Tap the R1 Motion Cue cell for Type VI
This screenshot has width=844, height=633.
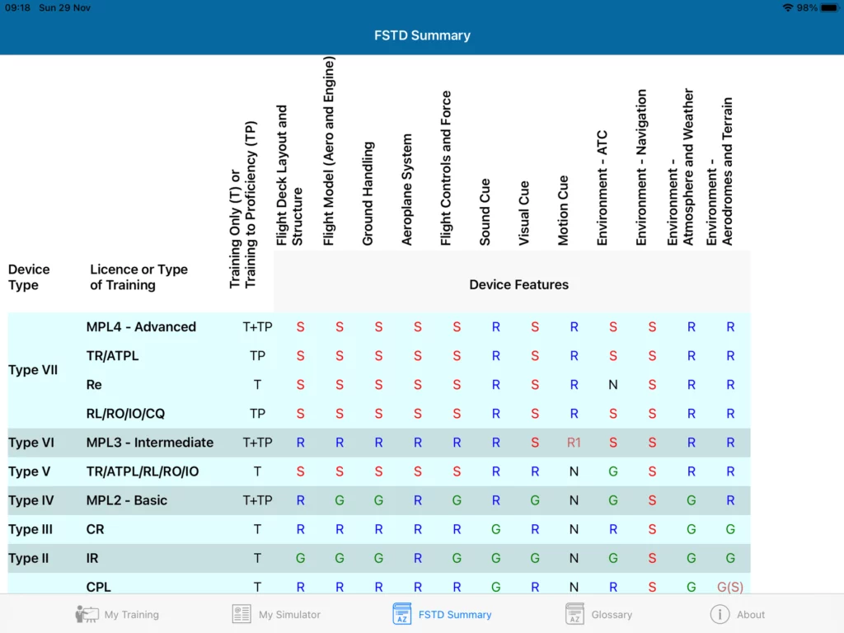click(574, 443)
